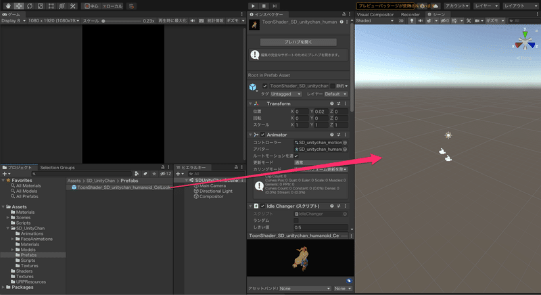Lock the Hierarchy panel

coord(236,167)
